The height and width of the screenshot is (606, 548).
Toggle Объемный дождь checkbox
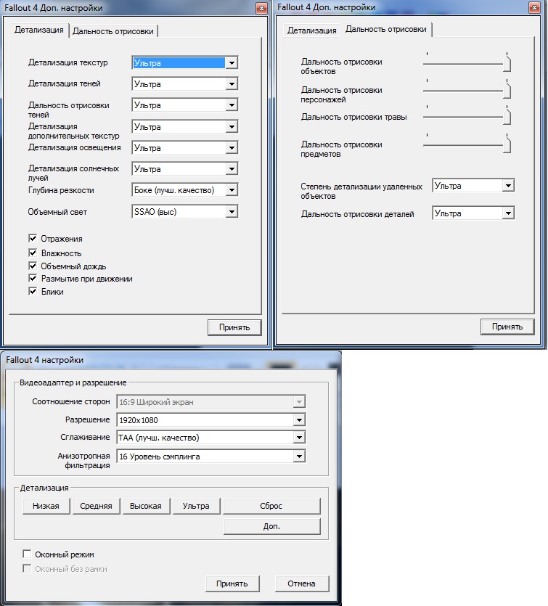(x=33, y=266)
